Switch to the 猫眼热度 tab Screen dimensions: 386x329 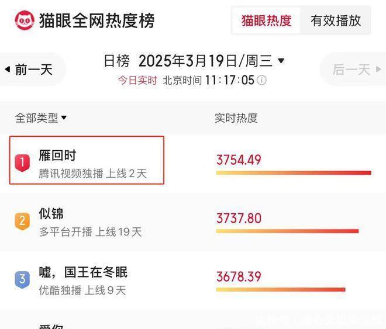pyautogui.click(x=267, y=20)
